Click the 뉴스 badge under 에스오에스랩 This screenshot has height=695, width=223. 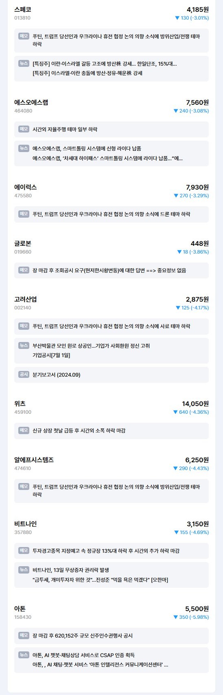tap(24, 148)
